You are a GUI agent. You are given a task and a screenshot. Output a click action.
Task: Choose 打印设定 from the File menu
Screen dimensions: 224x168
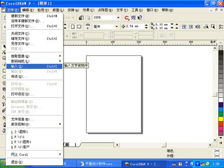34,94
